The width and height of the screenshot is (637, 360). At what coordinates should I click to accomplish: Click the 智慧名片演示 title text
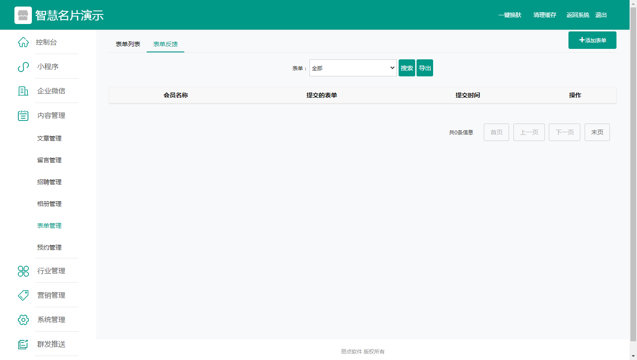[x=69, y=15]
